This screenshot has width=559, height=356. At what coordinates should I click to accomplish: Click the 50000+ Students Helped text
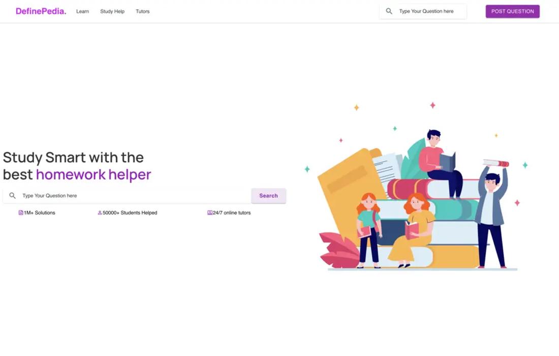tap(130, 213)
